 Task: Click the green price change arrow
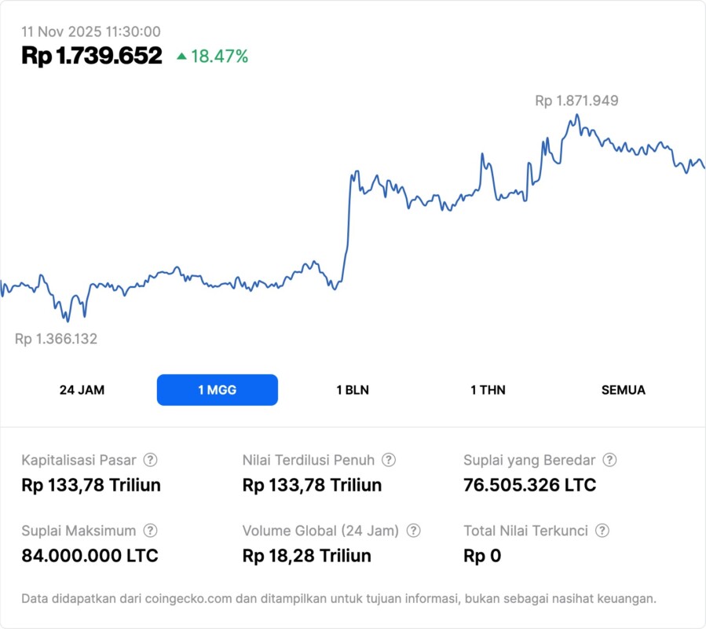(x=181, y=56)
